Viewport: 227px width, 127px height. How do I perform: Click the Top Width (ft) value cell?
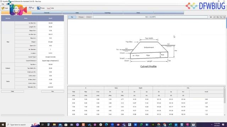click(50, 68)
